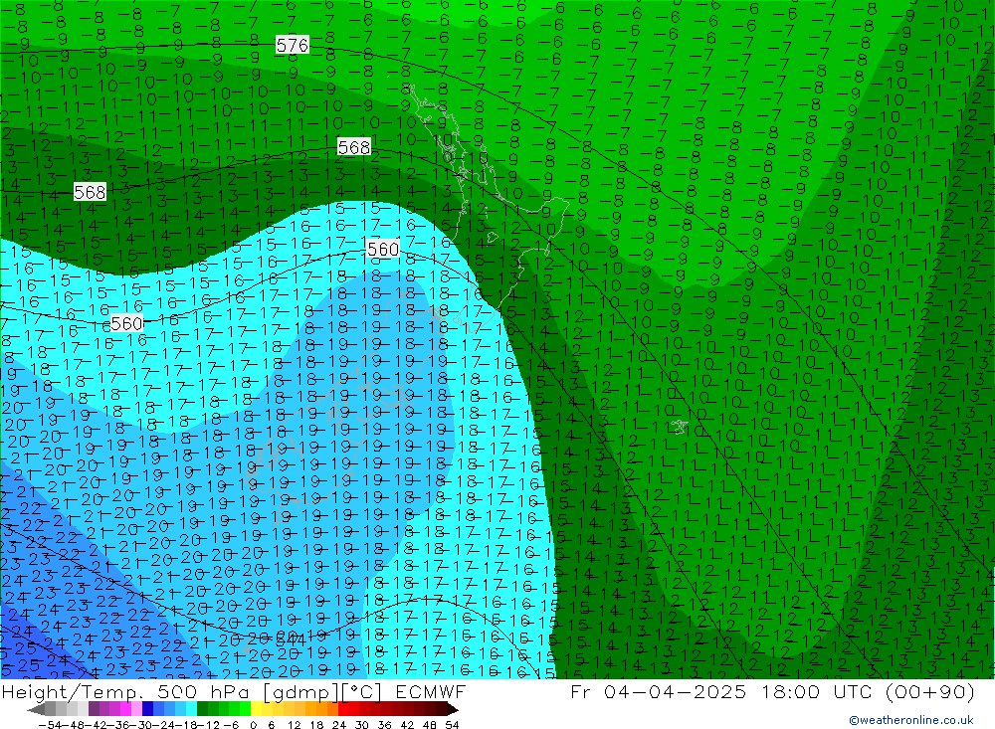Image resolution: width=995 pixels, height=729 pixels.
Task: Click the 'Fr 04-04-2025' date text
Action: point(658,691)
